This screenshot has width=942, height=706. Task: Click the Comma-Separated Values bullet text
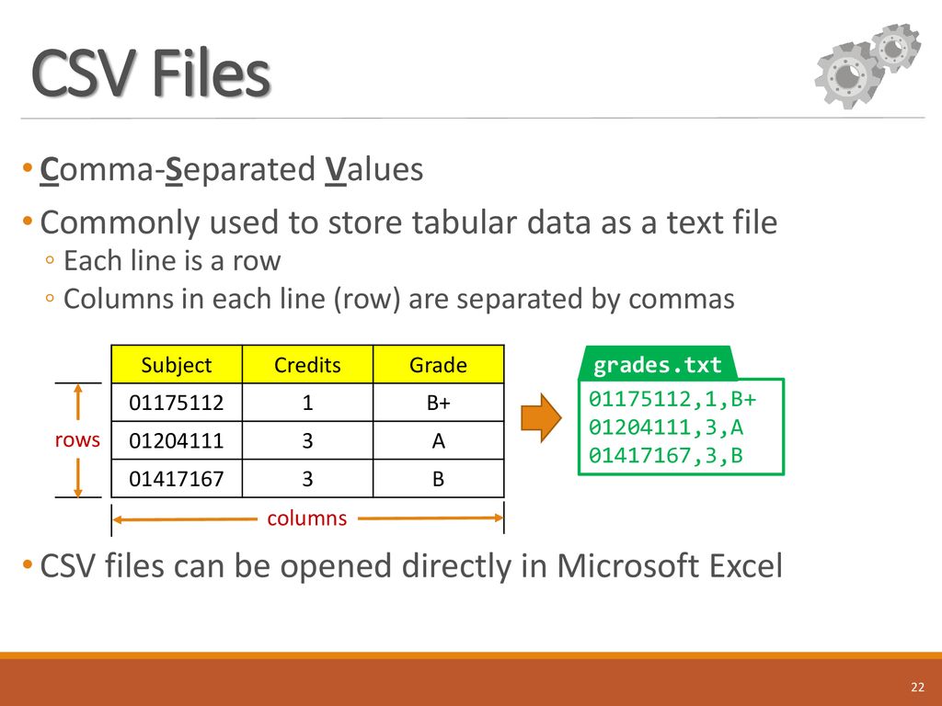[x=231, y=169]
